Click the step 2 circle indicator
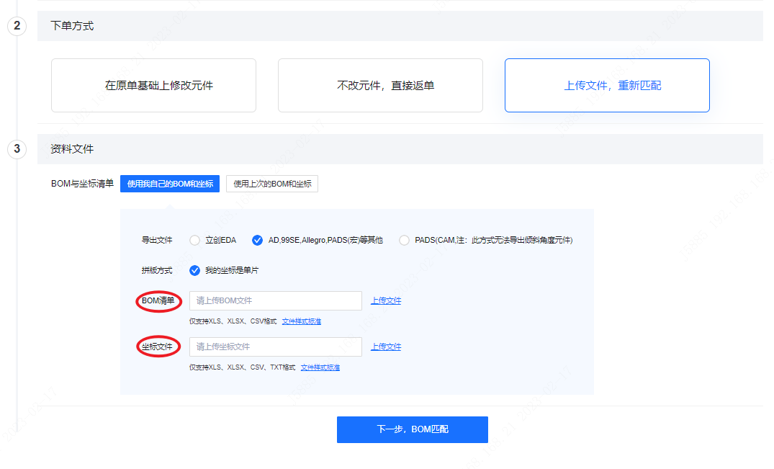 point(17,27)
